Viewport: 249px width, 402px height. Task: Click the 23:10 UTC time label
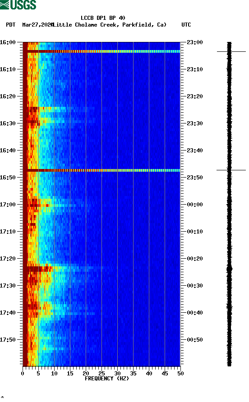[195, 69]
